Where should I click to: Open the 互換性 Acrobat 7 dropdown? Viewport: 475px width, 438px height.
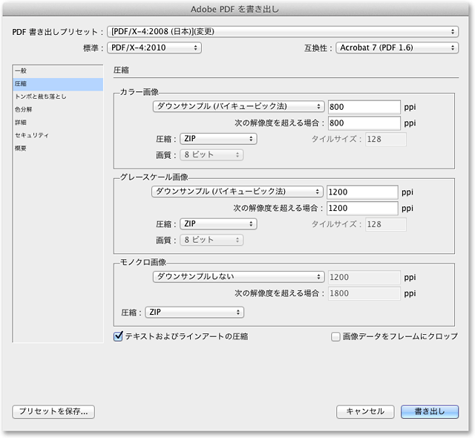(396, 48)
